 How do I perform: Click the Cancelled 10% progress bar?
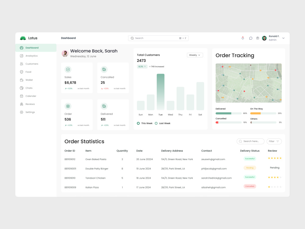coord(228,122)
